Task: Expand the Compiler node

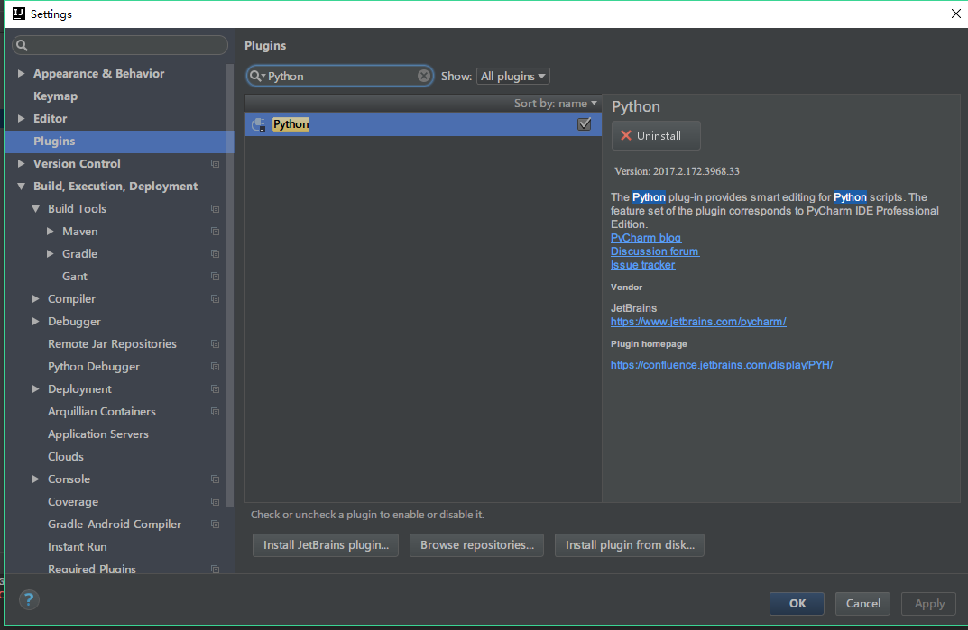Action: click(x=36, y=298)
